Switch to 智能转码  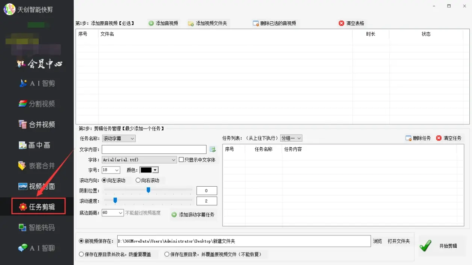(x=37, y=227)
